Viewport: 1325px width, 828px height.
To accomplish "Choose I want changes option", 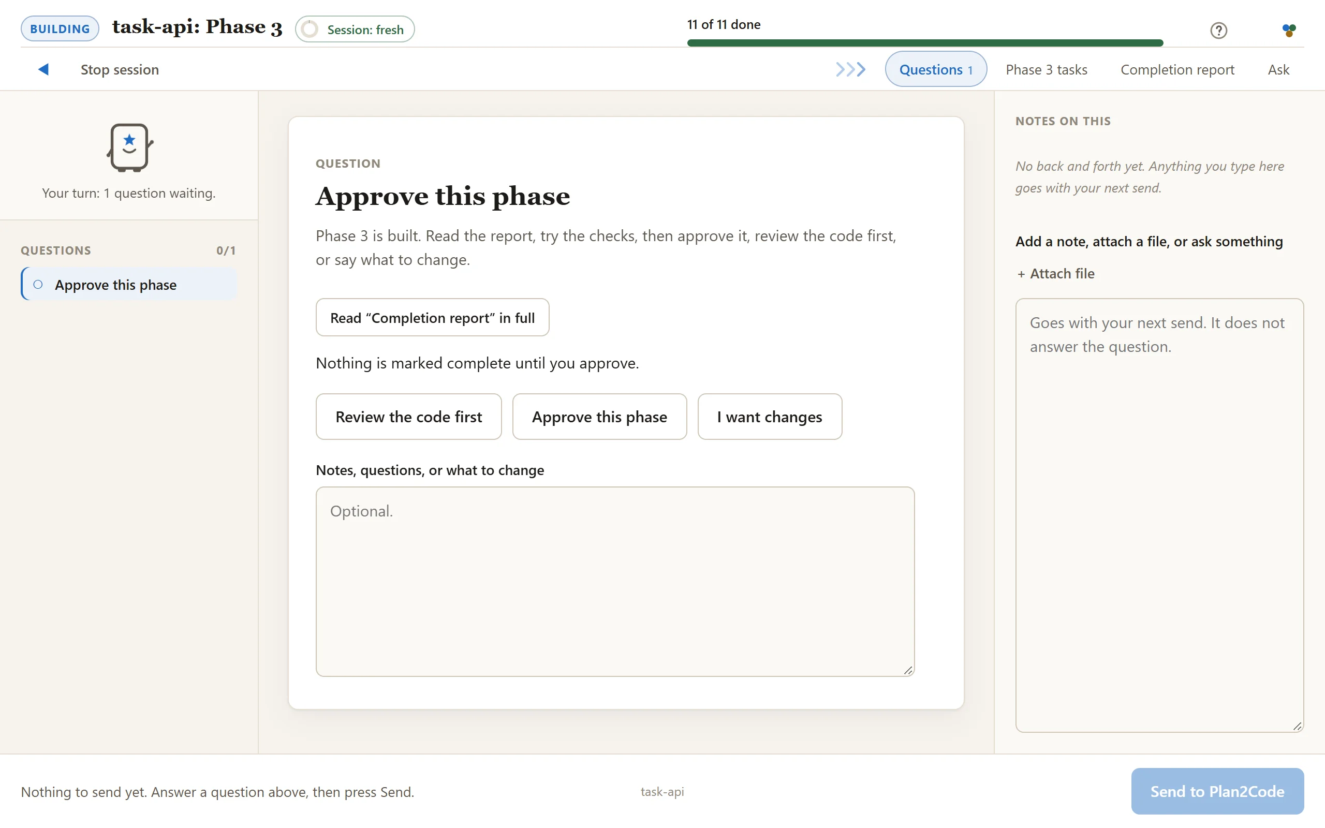I will point(769,417).
